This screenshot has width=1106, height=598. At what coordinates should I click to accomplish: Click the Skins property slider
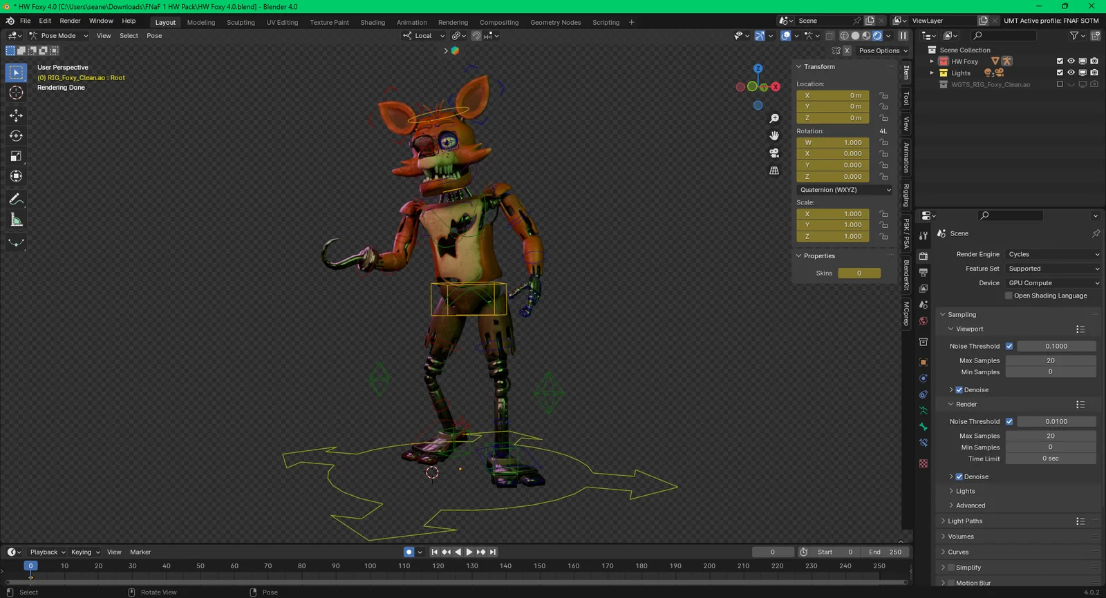click(859, 273)
